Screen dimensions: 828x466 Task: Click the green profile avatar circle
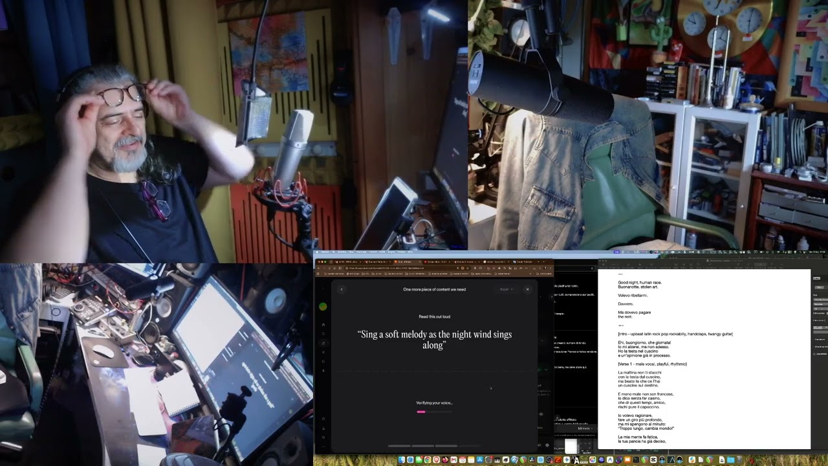tap(323, 307)
